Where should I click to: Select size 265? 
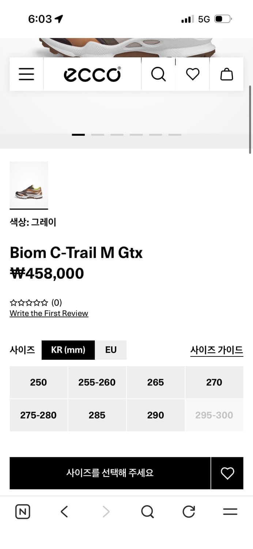point(155,382)
